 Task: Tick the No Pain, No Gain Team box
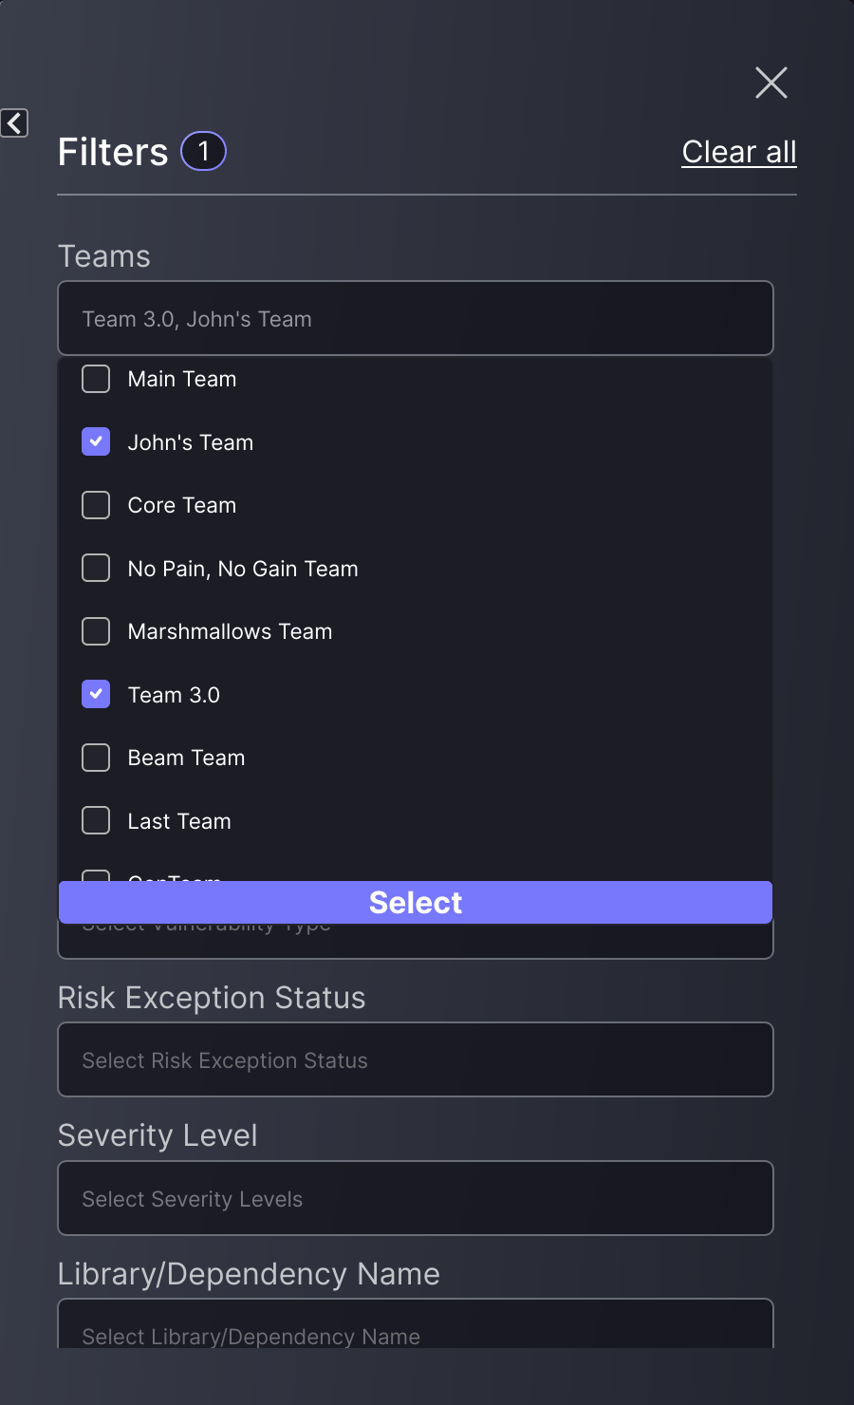coord(96,569)
